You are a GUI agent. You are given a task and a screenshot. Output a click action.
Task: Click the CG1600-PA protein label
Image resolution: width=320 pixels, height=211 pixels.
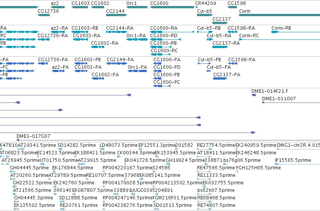(167, 59)
